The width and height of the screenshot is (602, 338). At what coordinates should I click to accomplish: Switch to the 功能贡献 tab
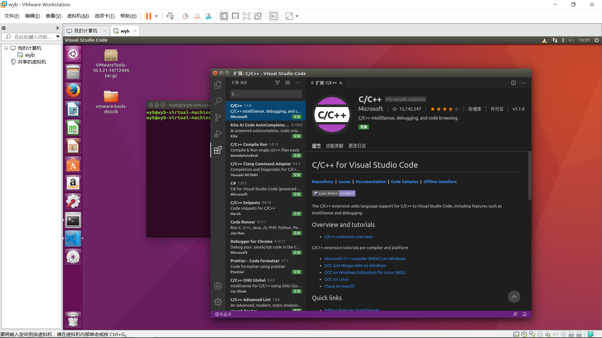pos(334,146)
